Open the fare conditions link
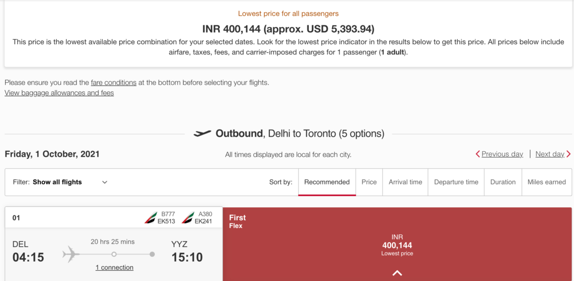The height and width of the screenshot is (281, 574). (x=113, y=83)
